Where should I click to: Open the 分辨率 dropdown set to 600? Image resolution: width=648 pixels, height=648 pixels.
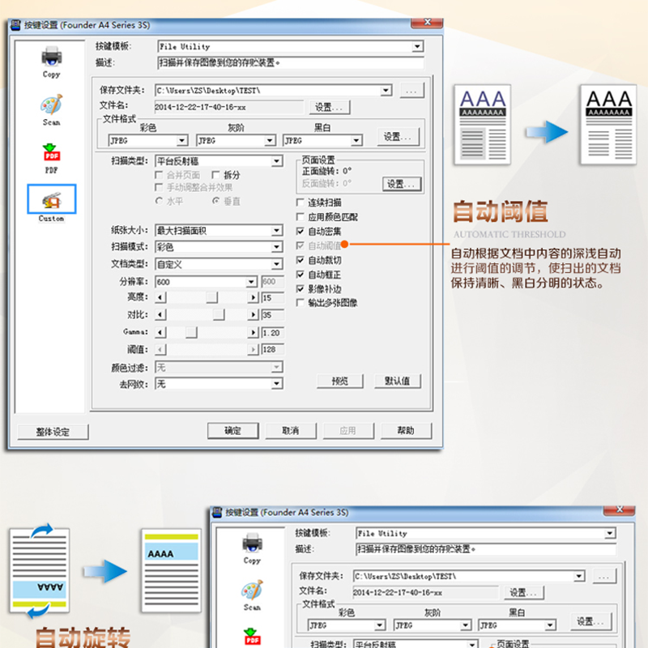252,282
